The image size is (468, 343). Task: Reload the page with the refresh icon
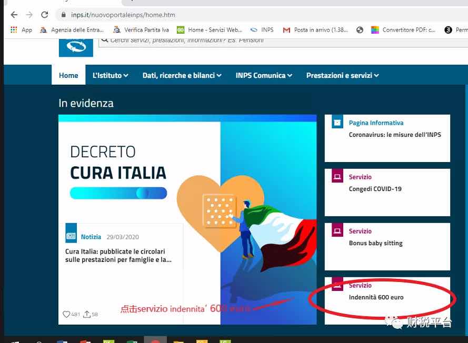pyautogui.click(x=45, y=15)
